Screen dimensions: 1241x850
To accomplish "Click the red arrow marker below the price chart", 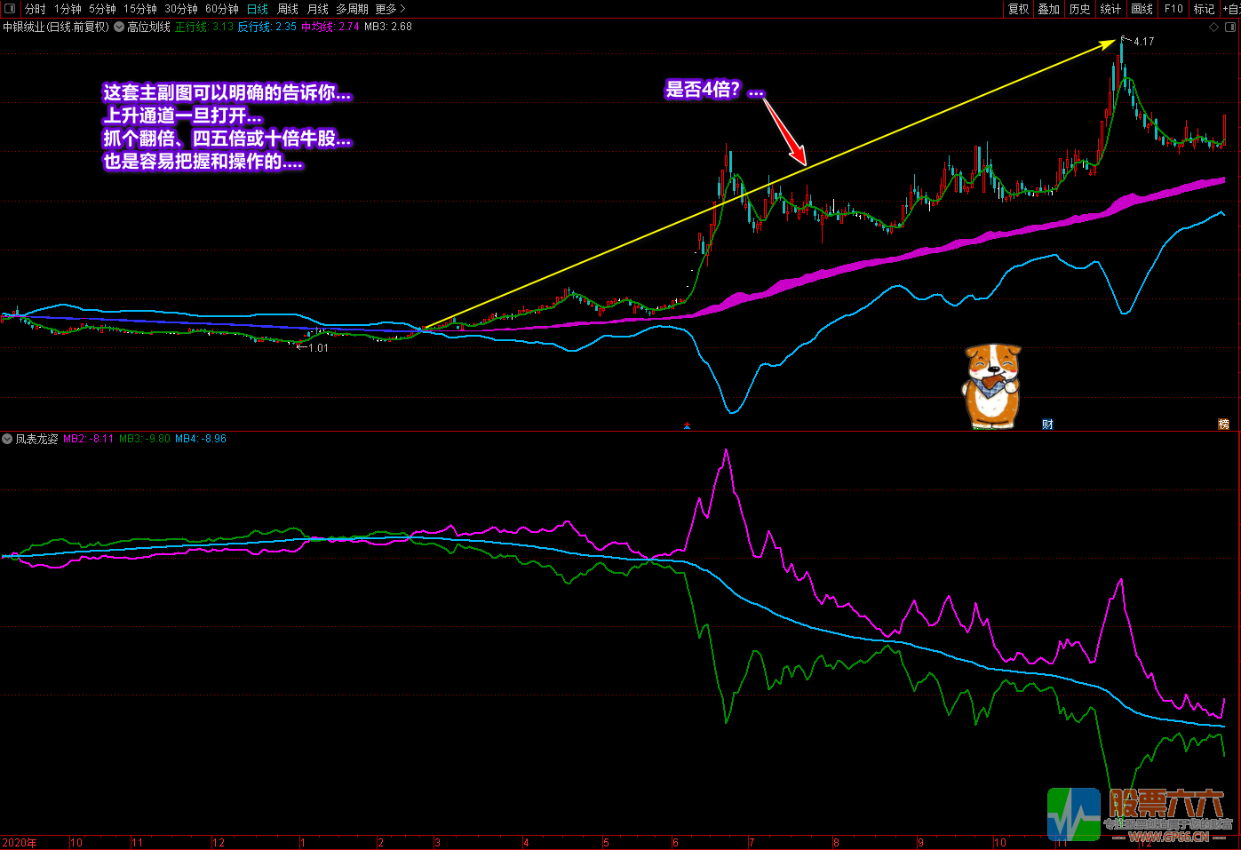I will click(687, 426).
